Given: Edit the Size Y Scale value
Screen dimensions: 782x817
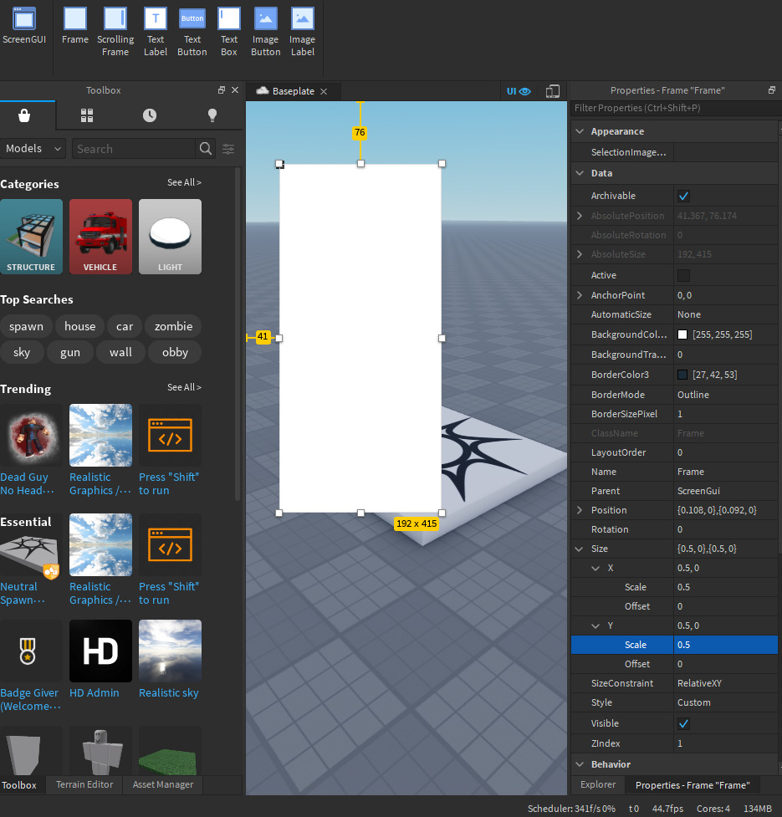Looking at the screenshot, I should coord(725,645).
